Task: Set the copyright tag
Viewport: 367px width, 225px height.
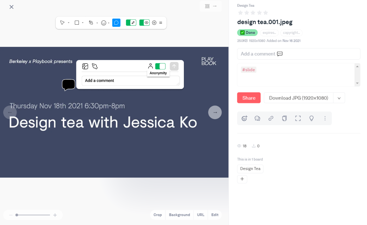Action: (x=291, y=32)
